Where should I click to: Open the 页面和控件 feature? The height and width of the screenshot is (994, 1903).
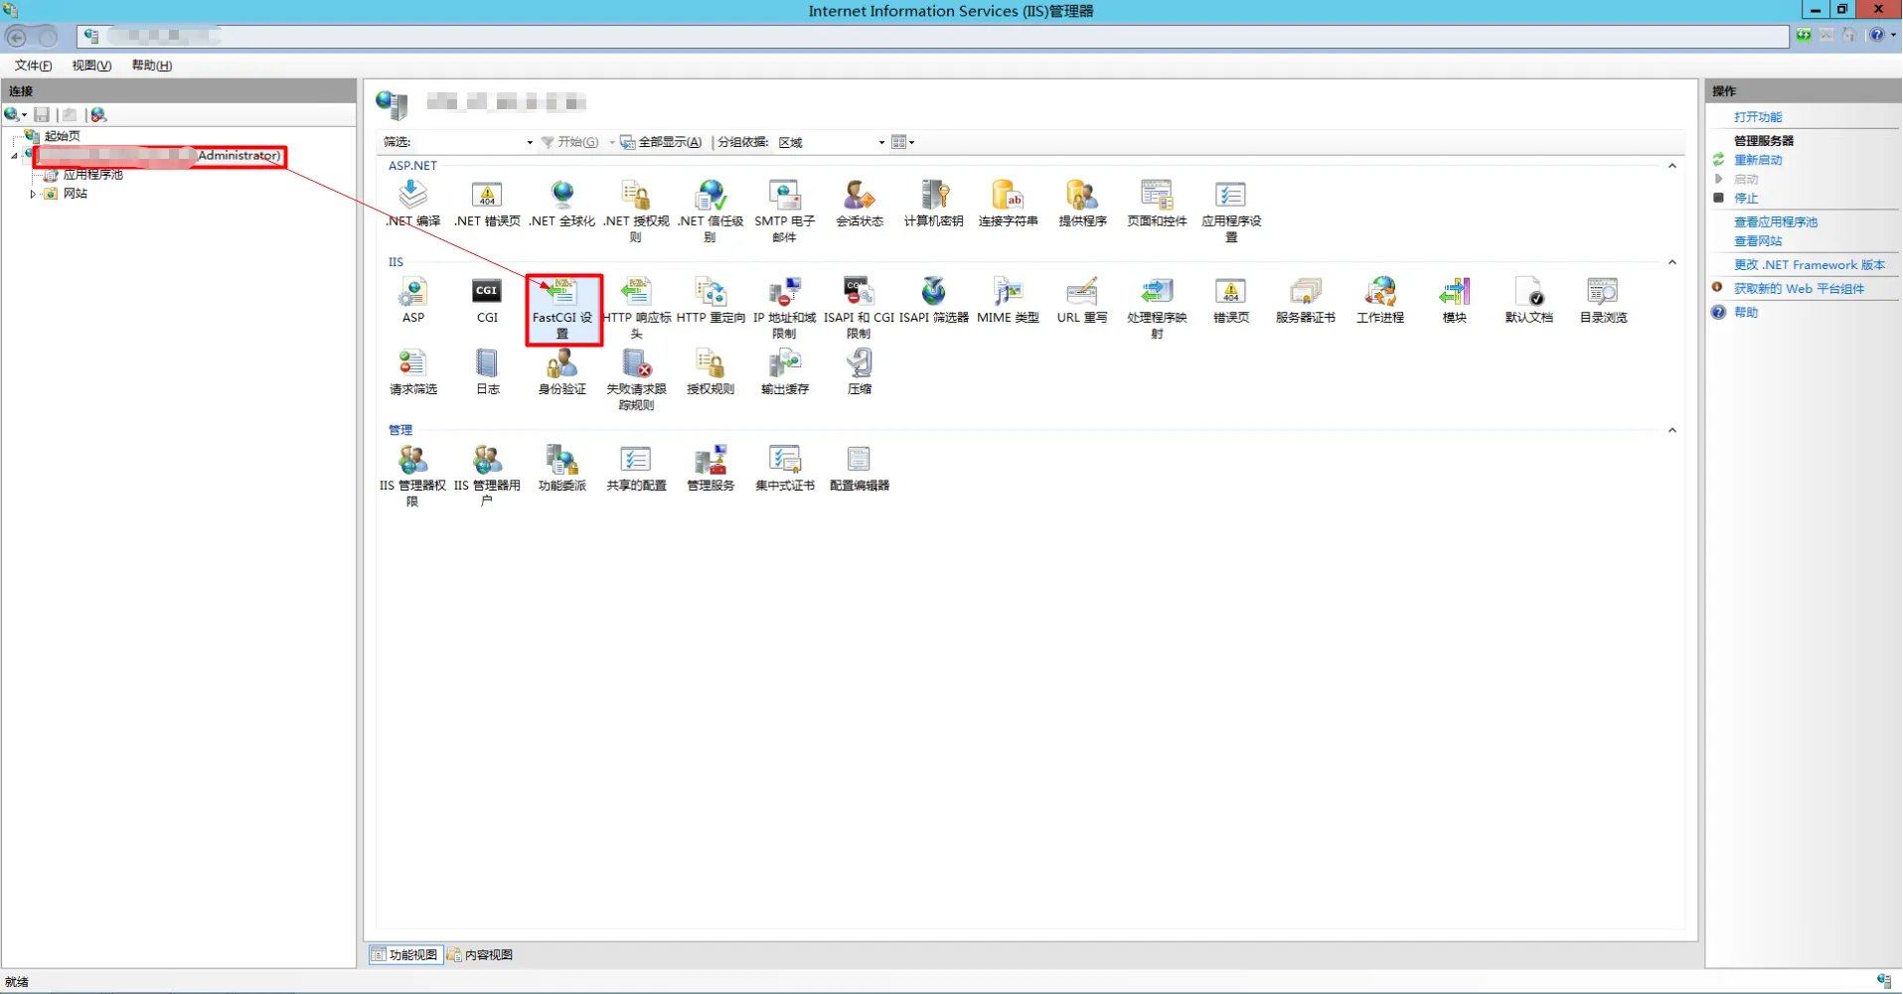(1158, 204)
